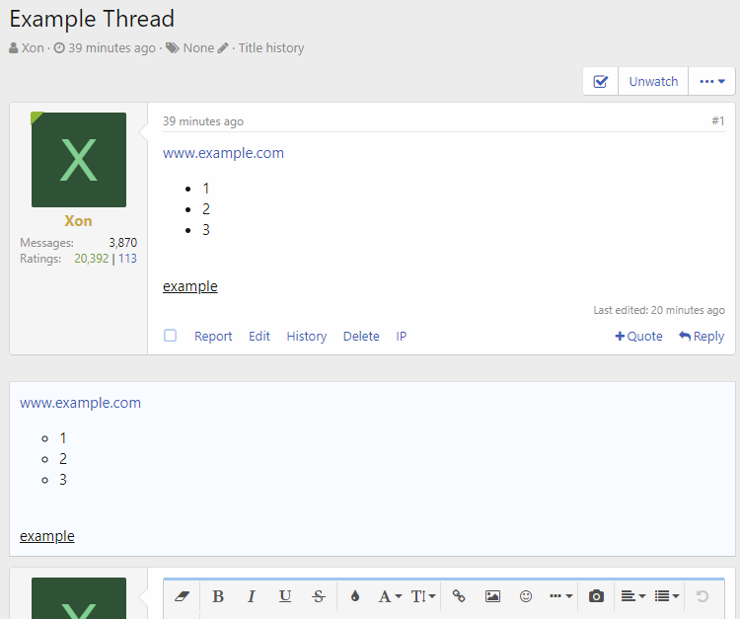Click the tags icon beside None
Image resolution: width=740 pixels, height=619 pixels.
point(173,48)
